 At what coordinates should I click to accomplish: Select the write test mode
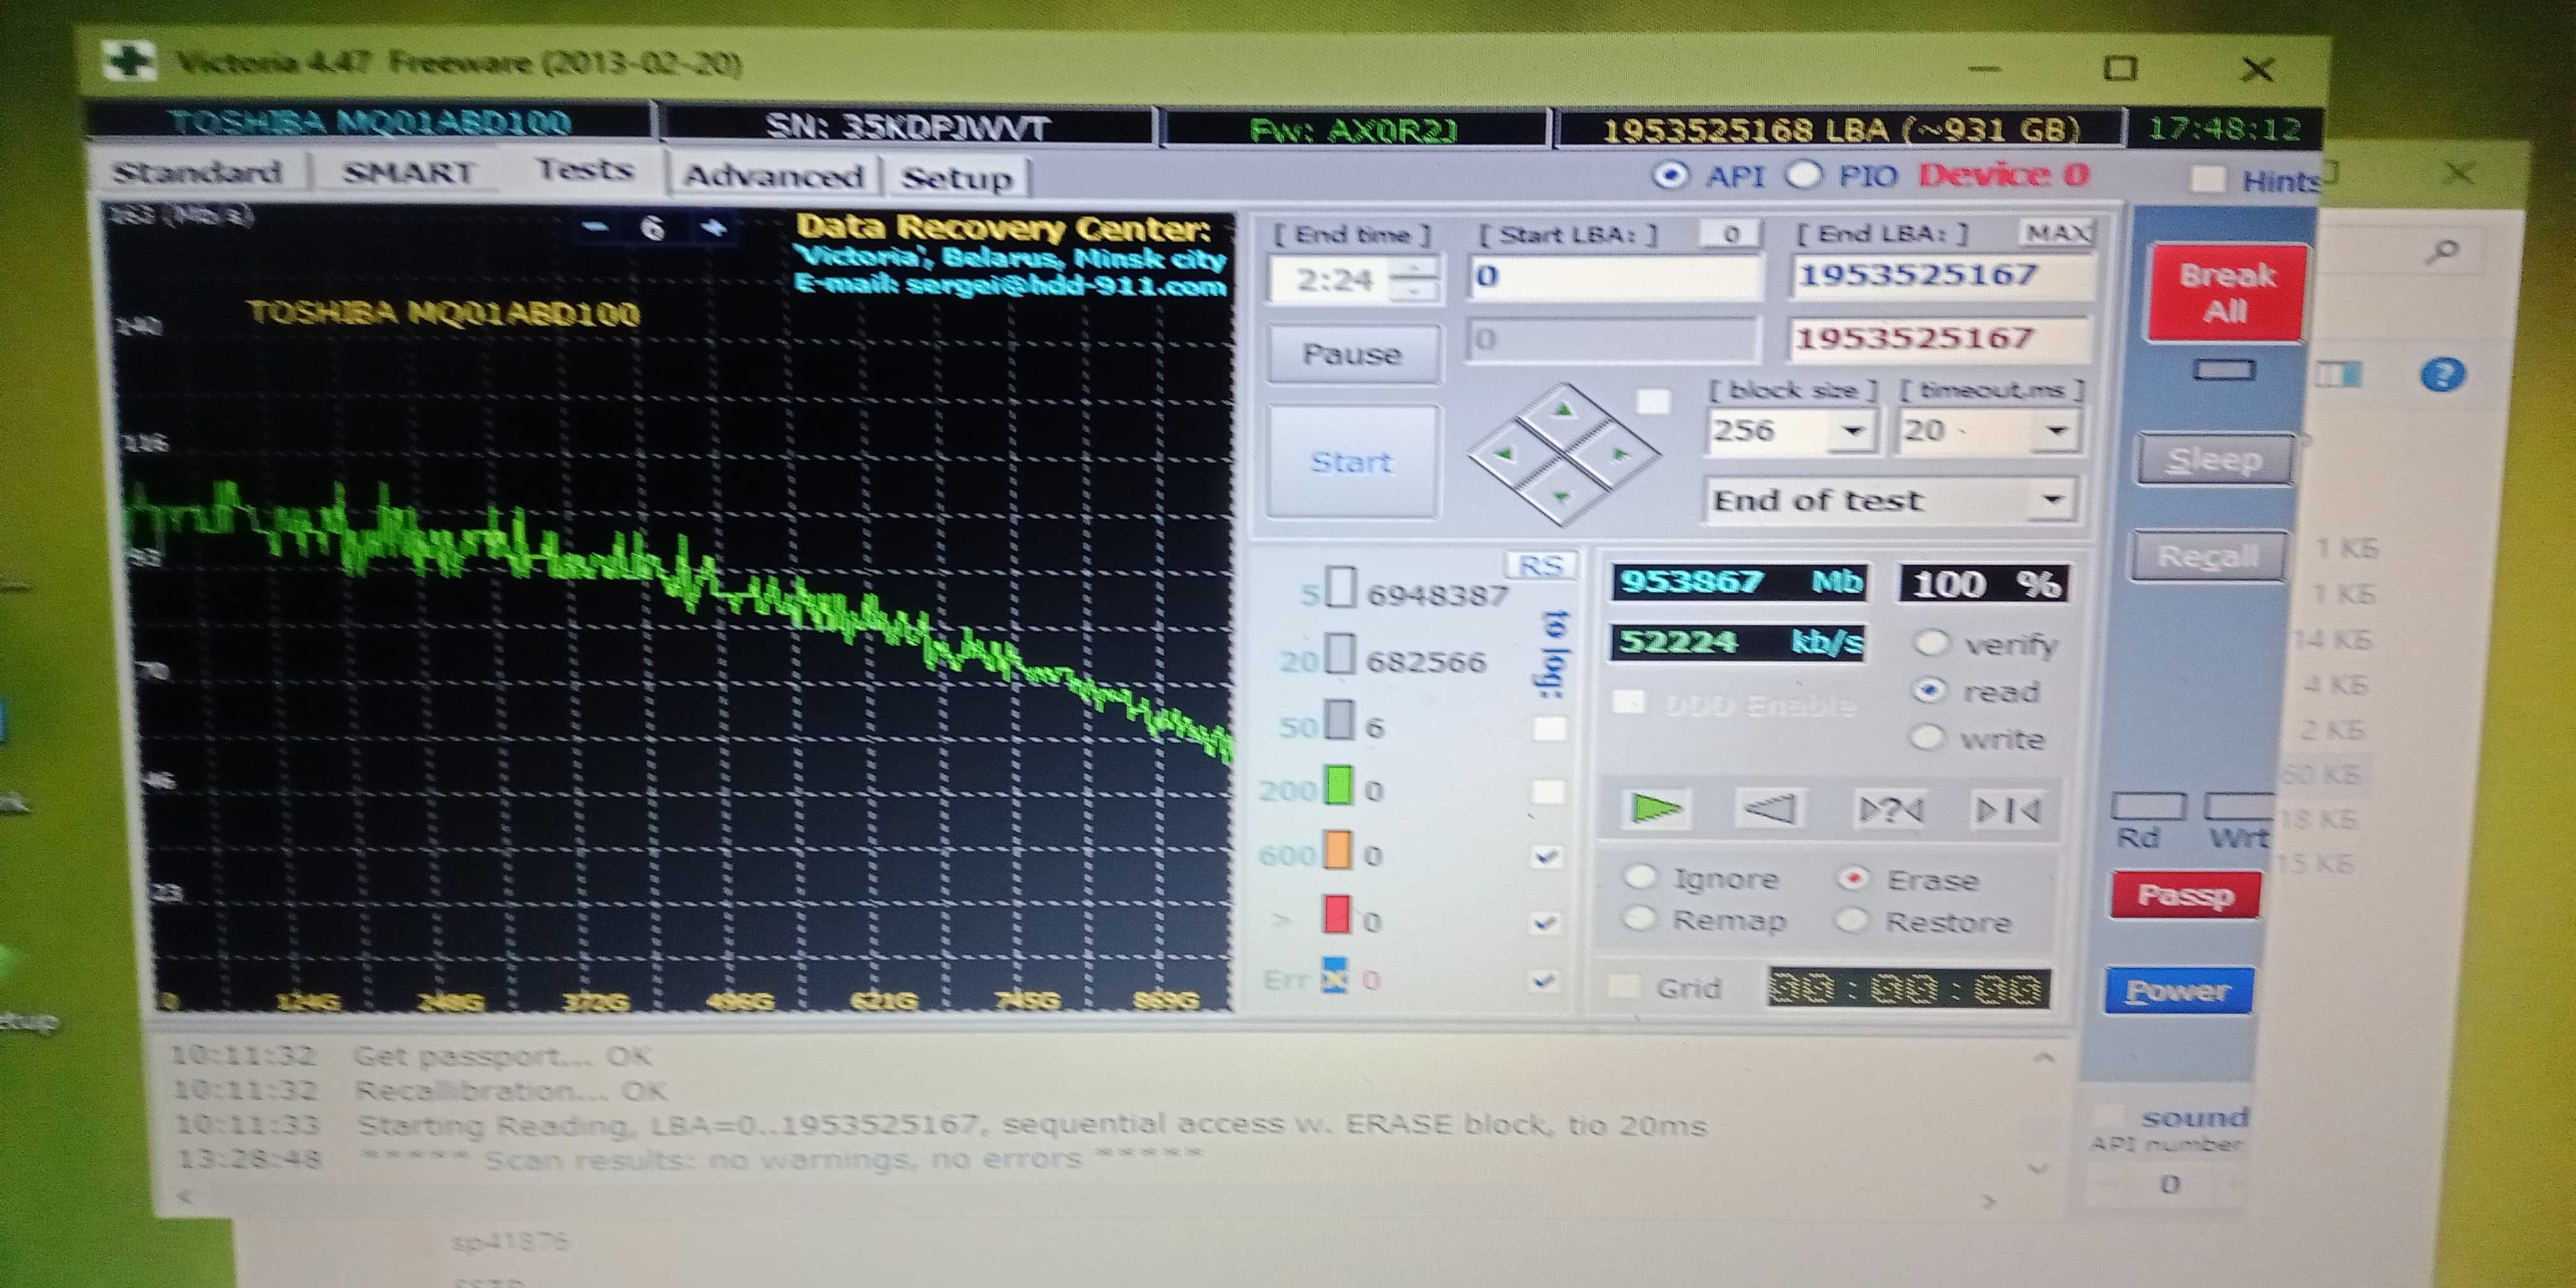pyautogui.click(x=1927, y=738)
